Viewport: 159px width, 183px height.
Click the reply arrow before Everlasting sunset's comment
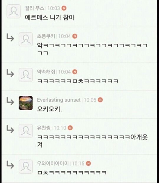10,101
